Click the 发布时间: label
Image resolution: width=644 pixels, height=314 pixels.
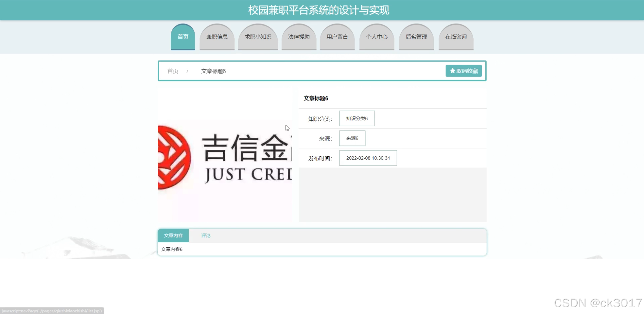point(320,159)
